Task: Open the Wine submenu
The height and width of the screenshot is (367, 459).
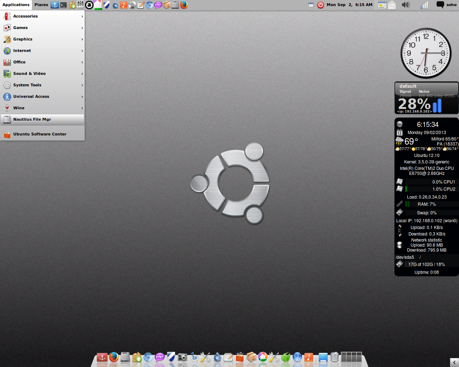Action: (x=42, y=108)
